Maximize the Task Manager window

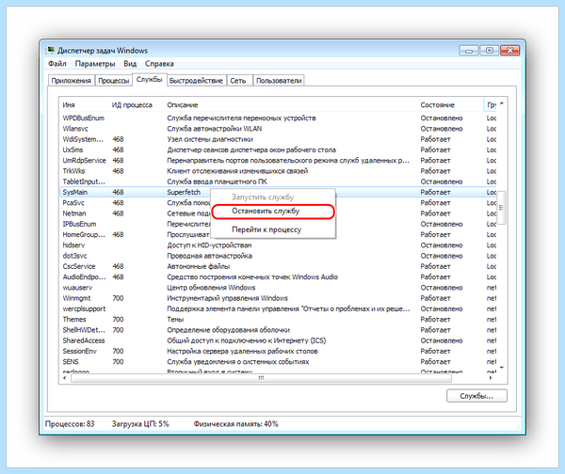(x=490, y=51)
